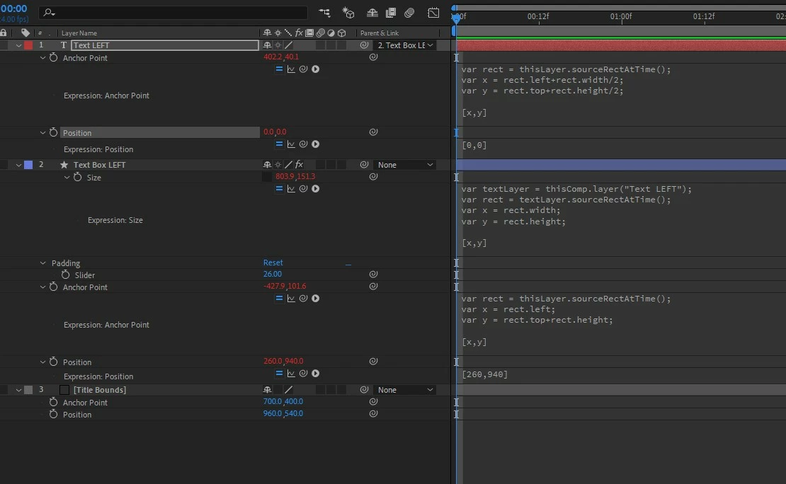786x484 pixels.
Task: Toggle expression enable for Size property
Action: click(279, 189)
